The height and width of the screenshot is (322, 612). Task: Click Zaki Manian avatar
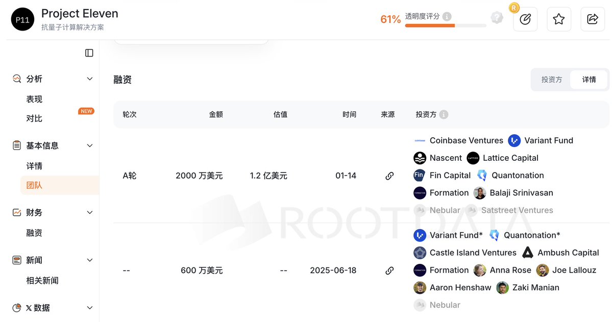pyautogui.click(x=502, y=288)
